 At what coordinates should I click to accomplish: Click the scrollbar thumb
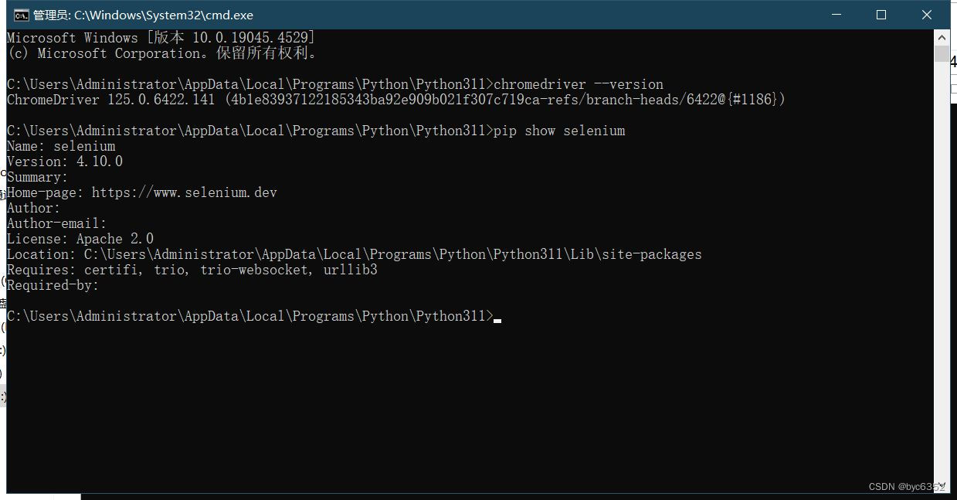(x=941, y=53)
